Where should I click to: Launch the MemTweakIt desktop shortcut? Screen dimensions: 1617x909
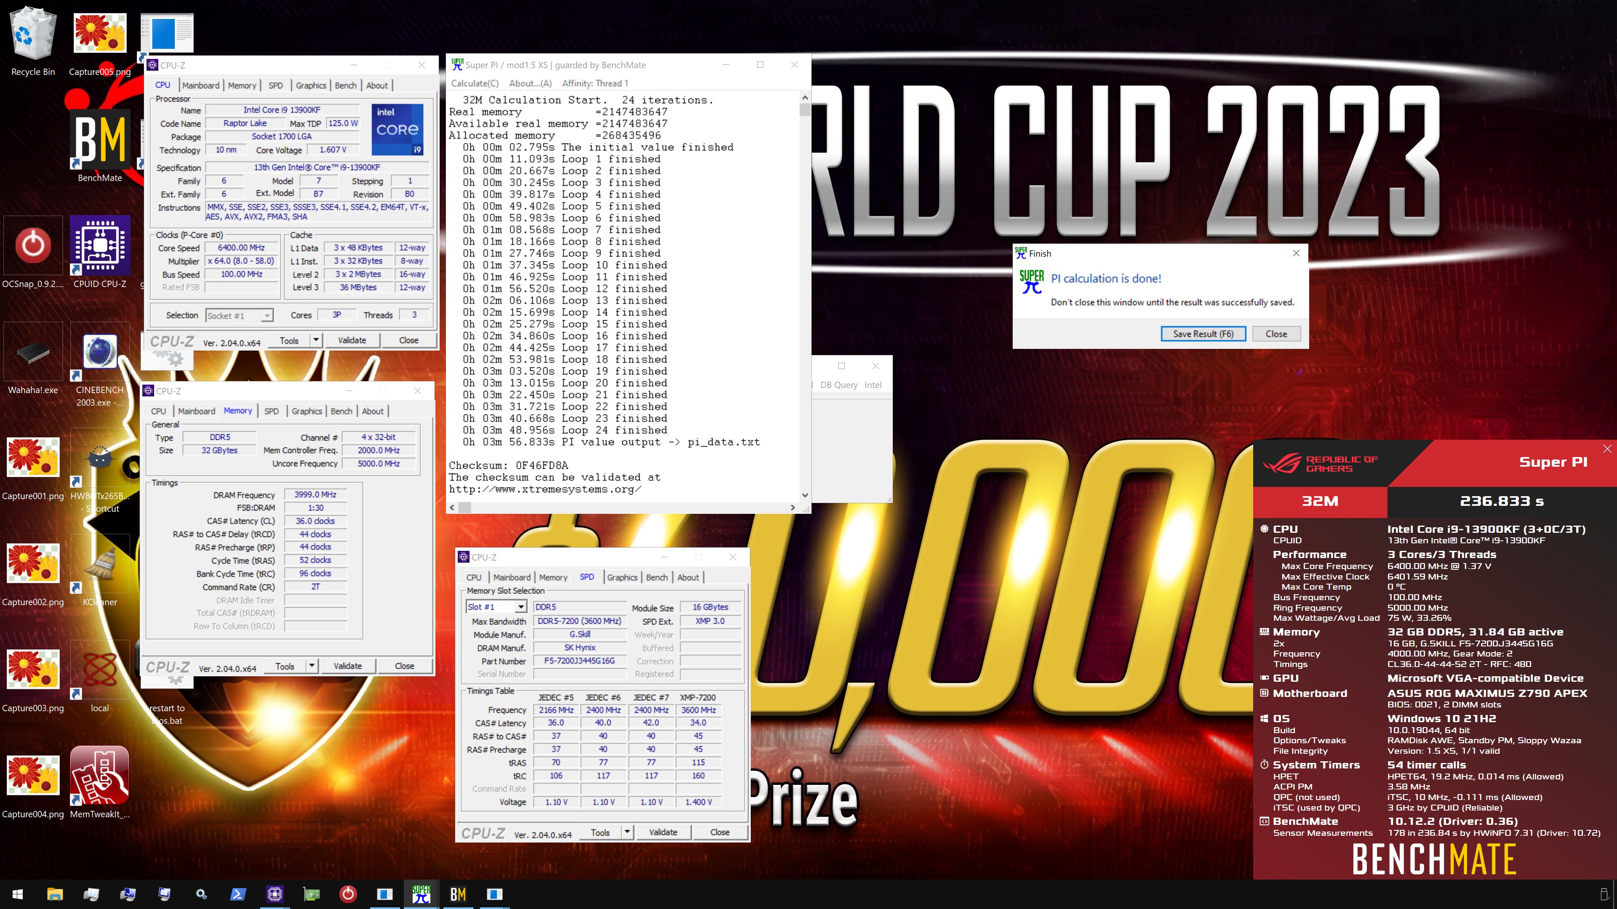[100, 782]
